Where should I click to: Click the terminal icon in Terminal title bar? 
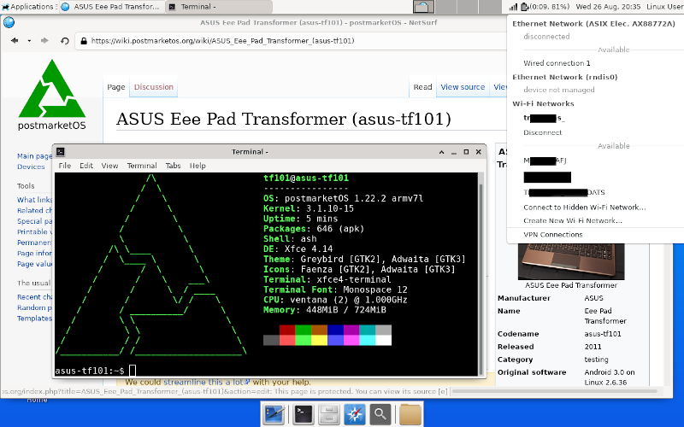click(x=61, y=152)
